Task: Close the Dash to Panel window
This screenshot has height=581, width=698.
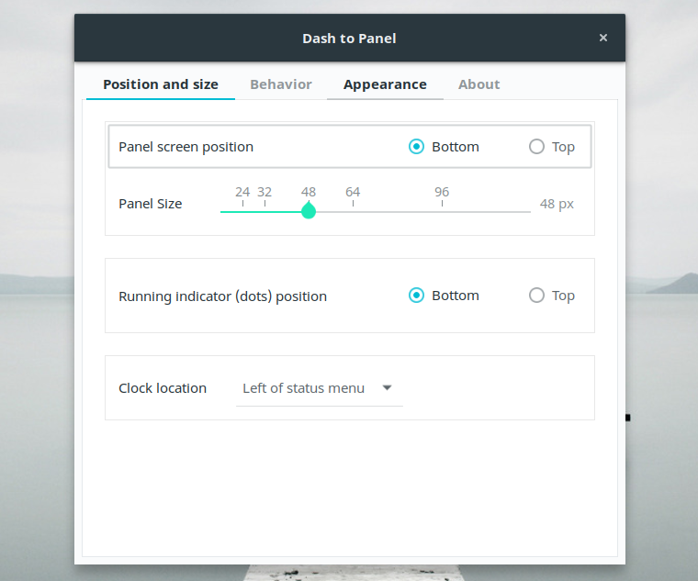Action: [x=603, y=38]
